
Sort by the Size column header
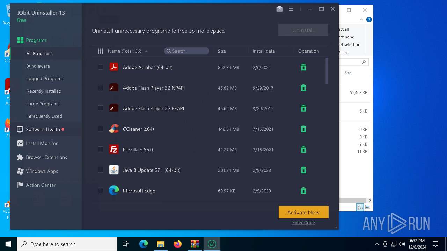tap(222, 51)
